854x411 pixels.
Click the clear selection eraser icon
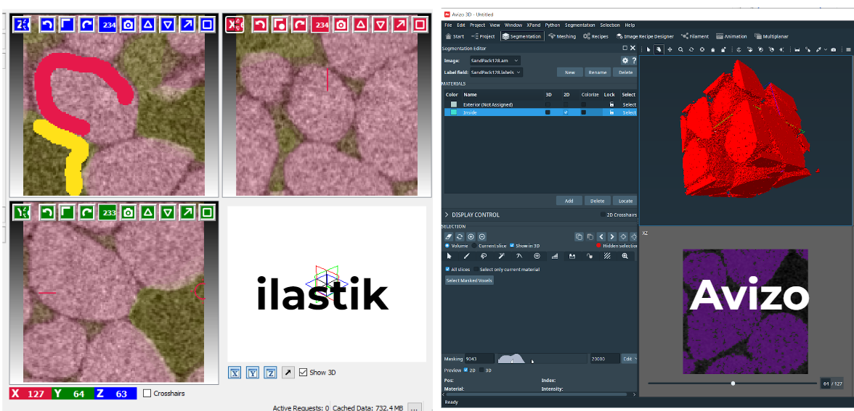pyautogui.click(x=449, y=237)
